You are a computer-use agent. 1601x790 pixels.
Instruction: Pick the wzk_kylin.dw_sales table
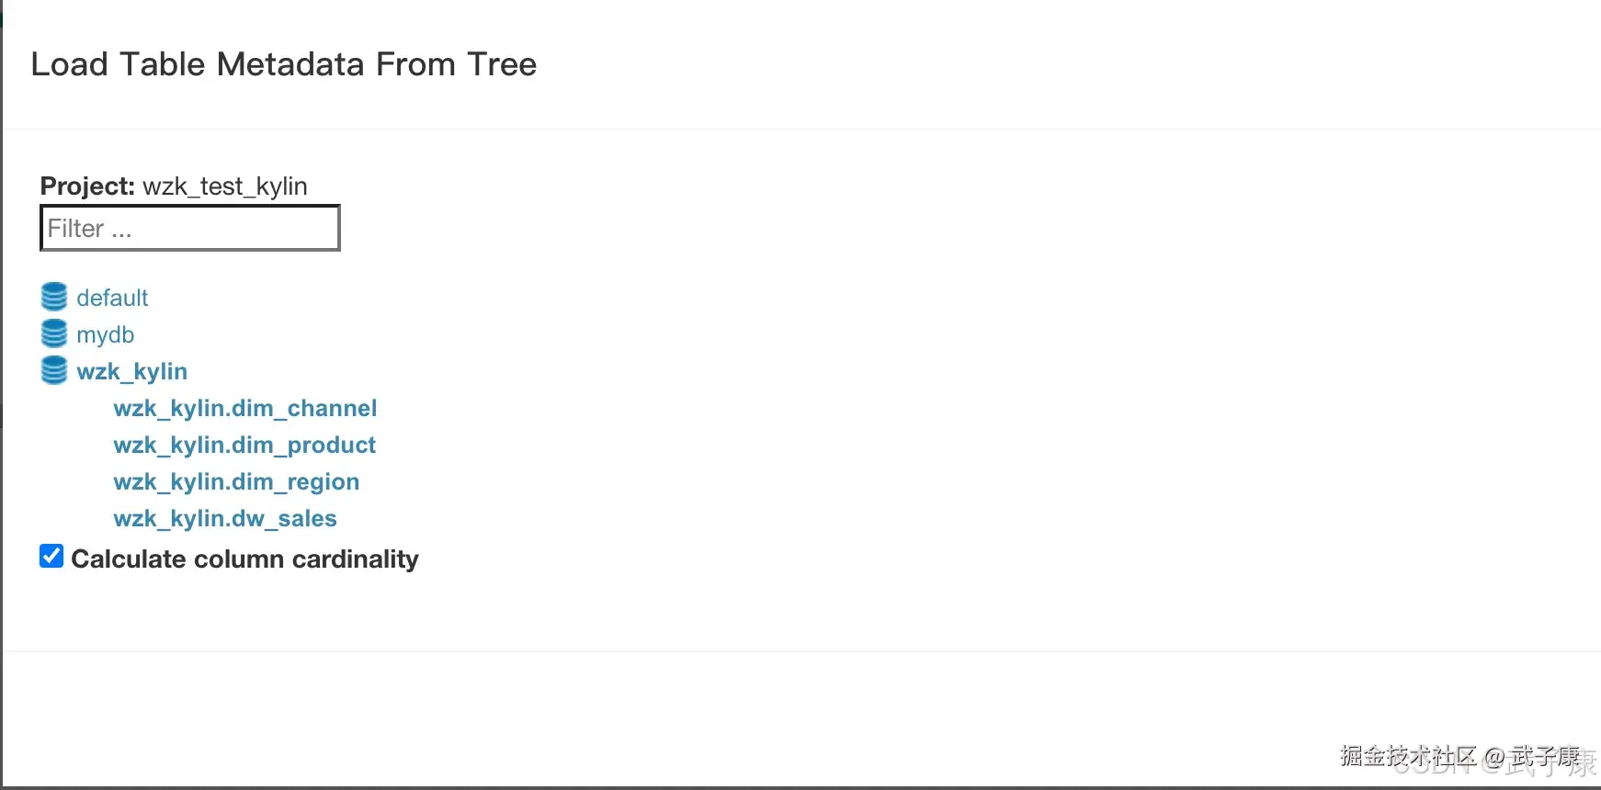[225, 518]
